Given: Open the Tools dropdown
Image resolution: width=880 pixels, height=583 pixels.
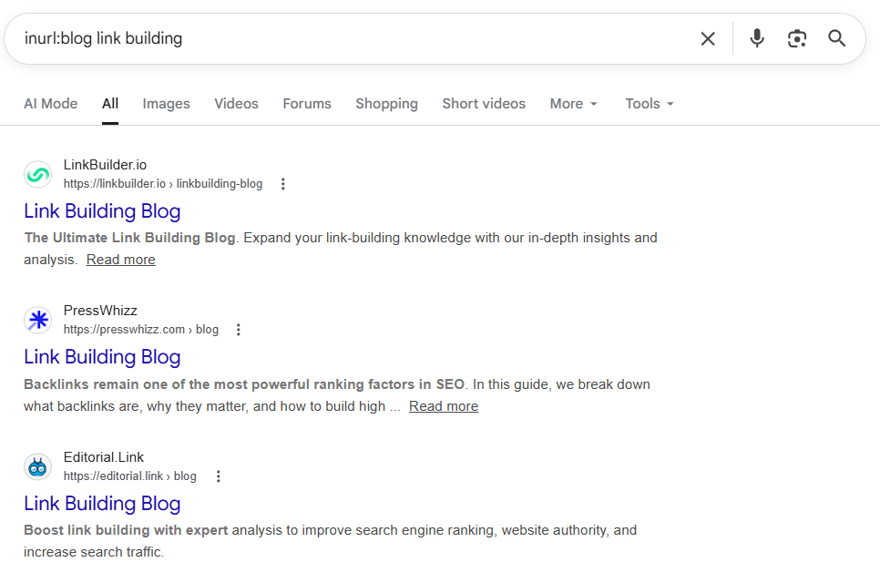Looking at the screenshot, I should [649, 103].
